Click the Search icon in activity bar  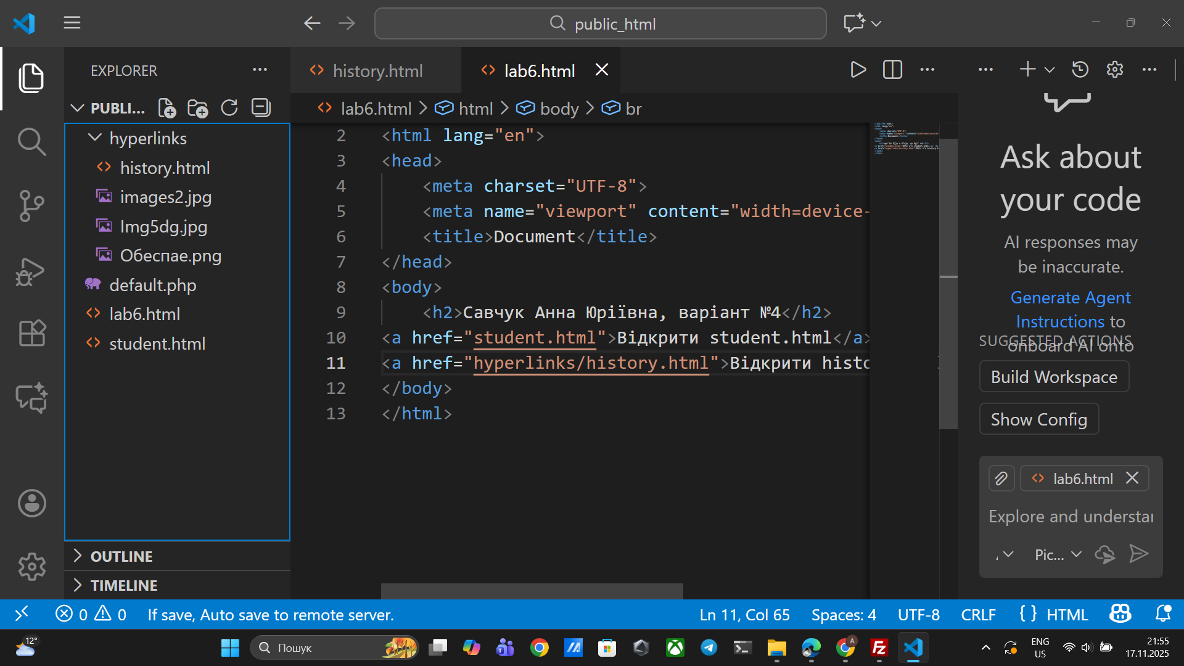[x=31, y=142]
